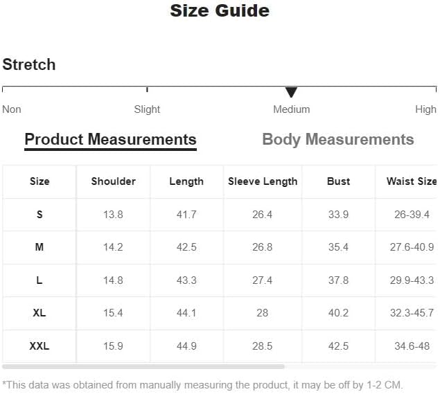The width and height of the screenshot is (440, 394).
Task: Click the High stretch label
Action: [x=425, y=109]
